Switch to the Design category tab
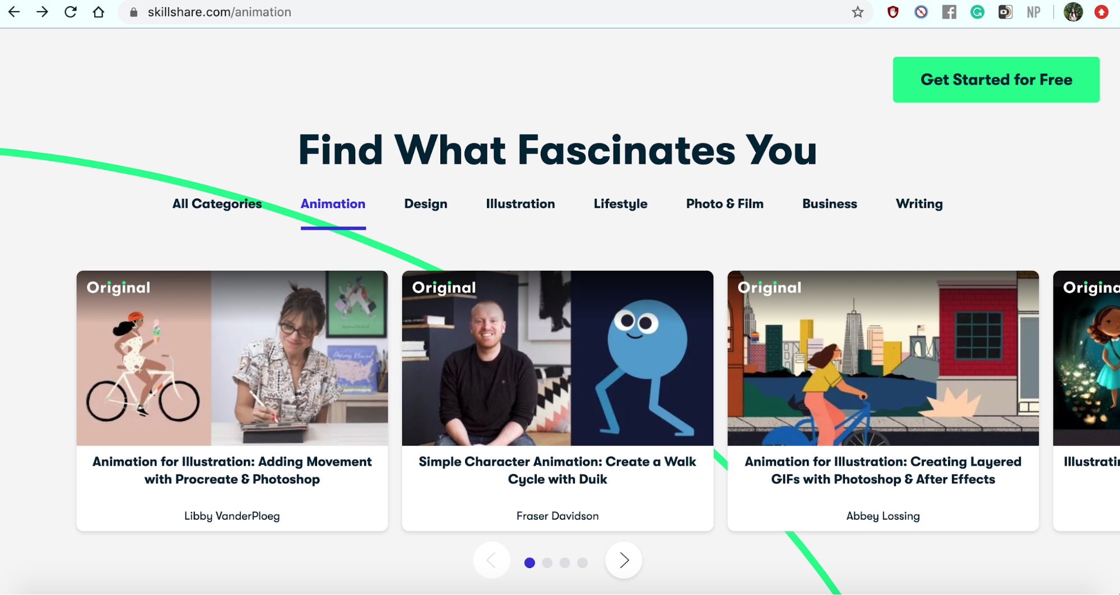 pyautogui.click(x=426, y=204)
